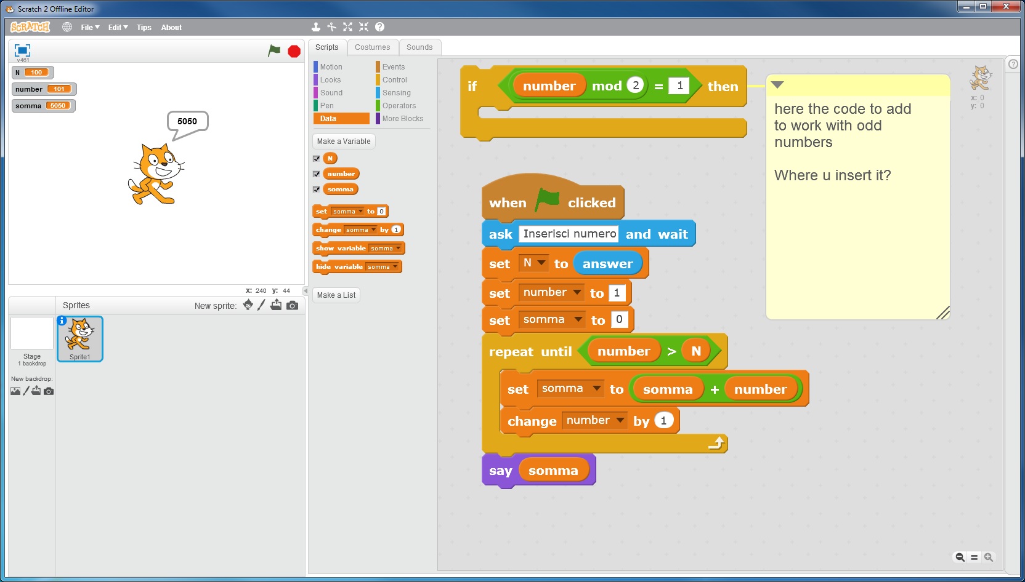Screen dimensions: 1025x582
Task: Paint a new sprite with brush icon
Action: click(262, 305)
